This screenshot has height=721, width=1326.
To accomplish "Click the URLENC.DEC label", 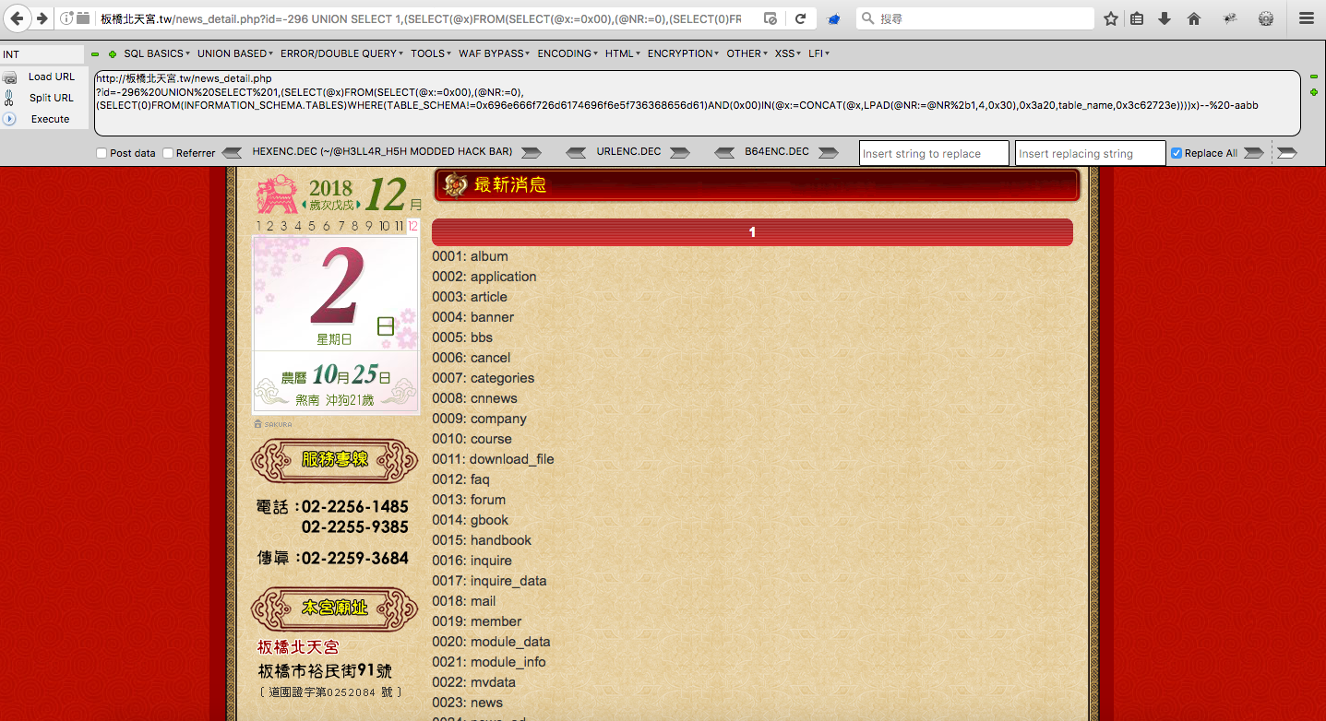I will (x=628, y=151).
